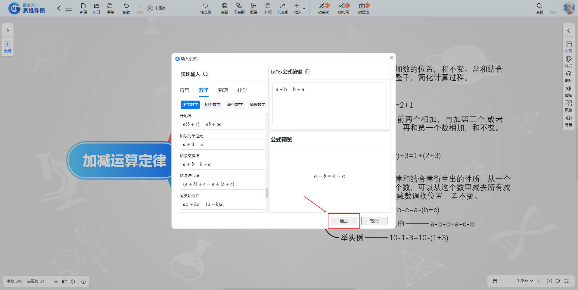Click the search icon next to 快速输入
Screen dimensions: 578x290
(x=206, y=74)
